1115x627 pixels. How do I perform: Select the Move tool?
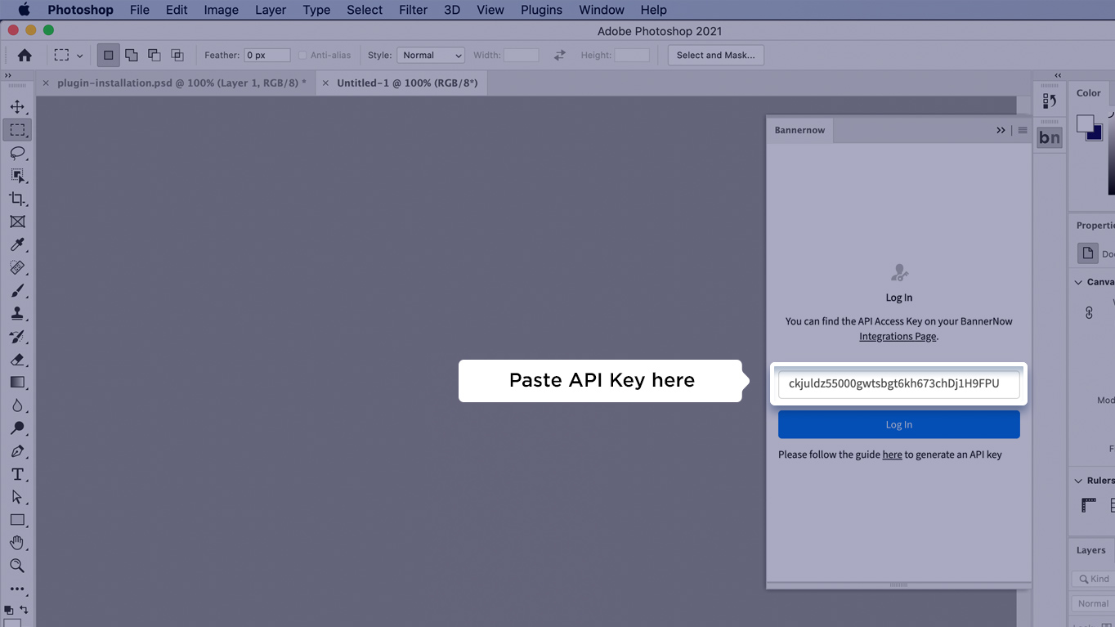tap(17, 107)
